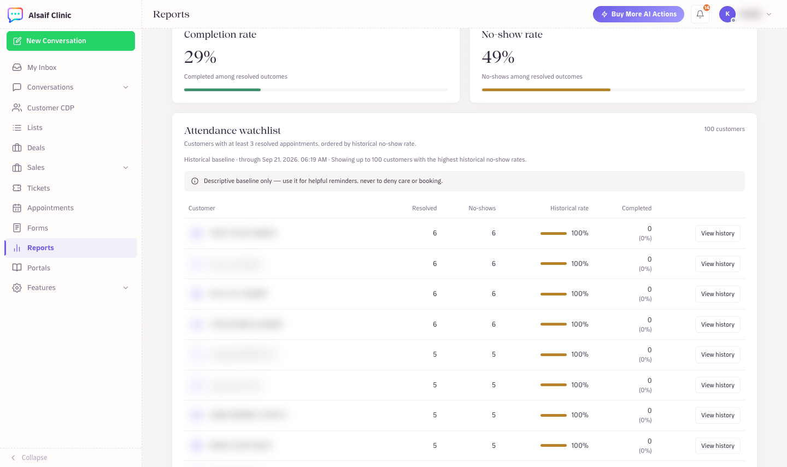Click the No-show rate progress bar
The width and height of the screenshot is (787, 467).
pos(613,90)
